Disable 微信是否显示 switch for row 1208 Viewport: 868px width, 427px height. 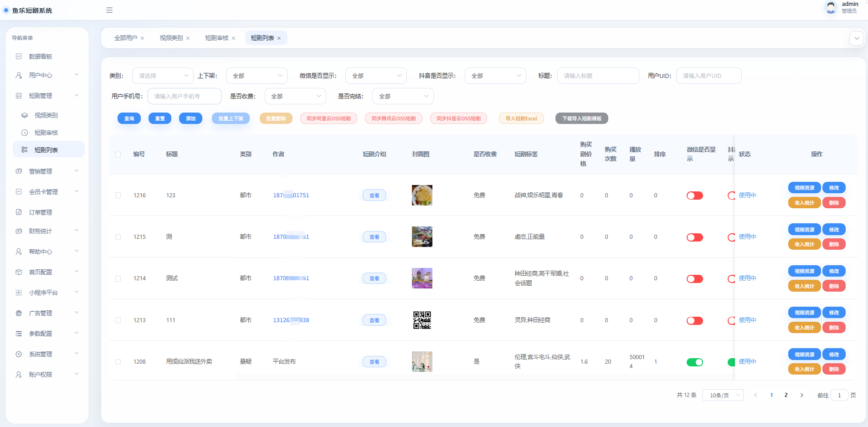[x=694, y=362]
